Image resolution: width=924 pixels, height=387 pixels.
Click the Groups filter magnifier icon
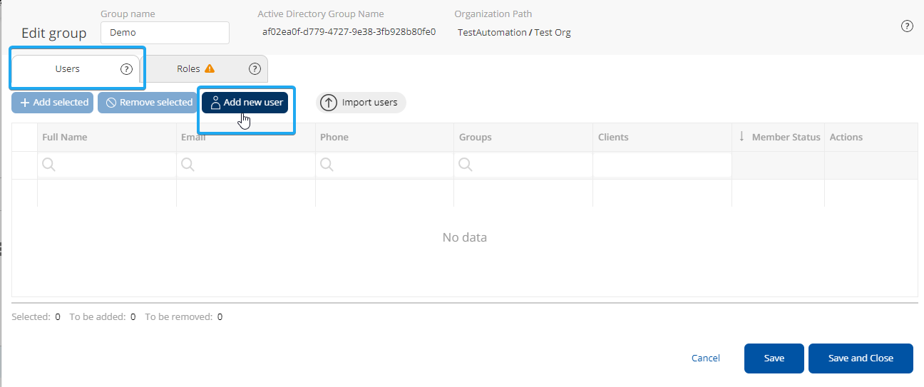[x=466, y=165]
